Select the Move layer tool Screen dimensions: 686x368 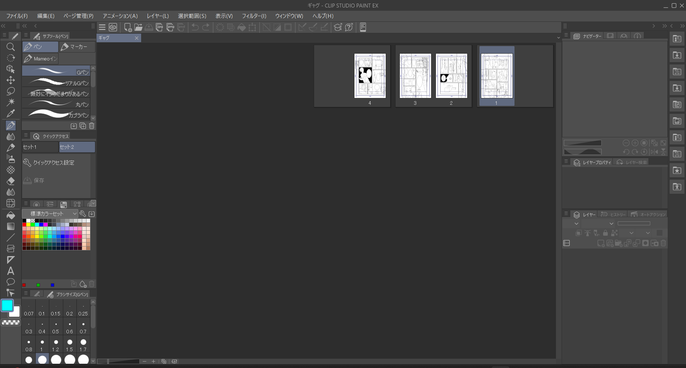(11, 80)
